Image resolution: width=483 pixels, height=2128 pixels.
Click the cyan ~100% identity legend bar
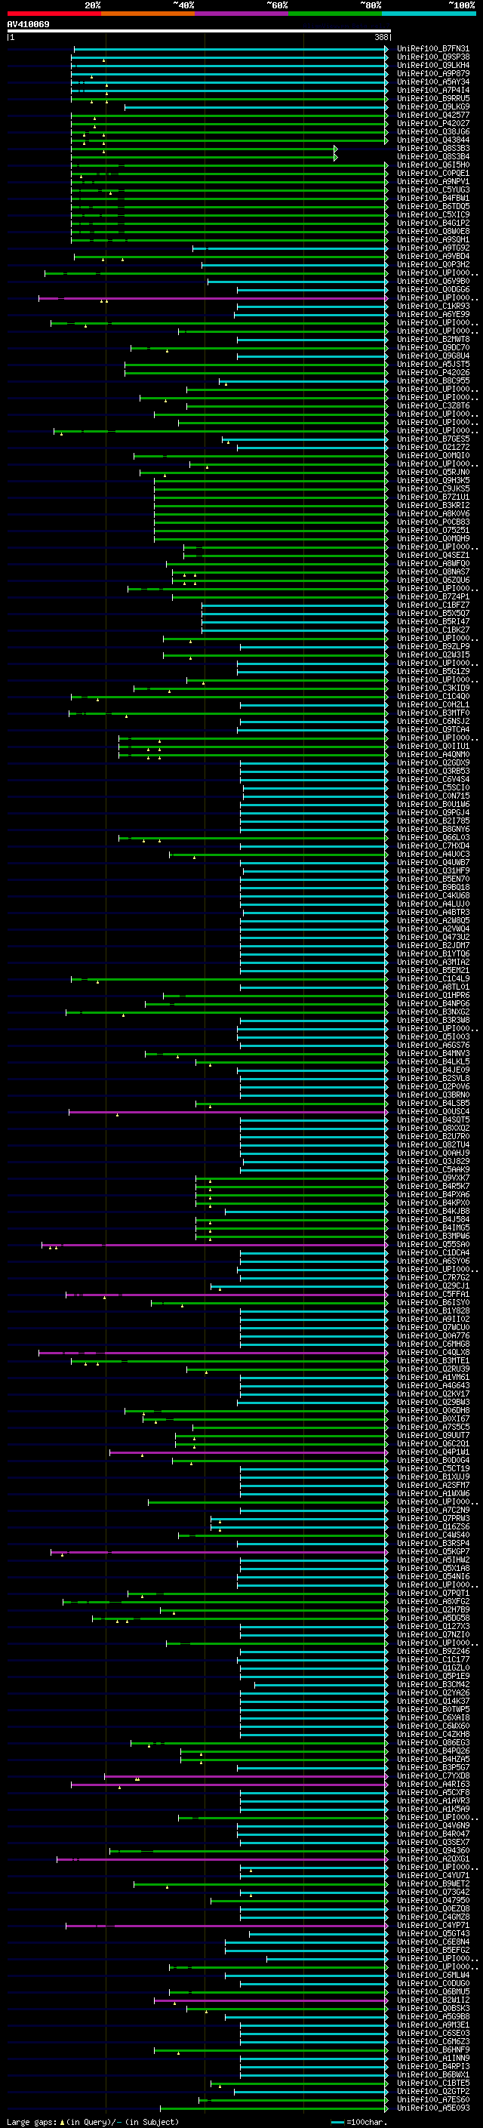429,14
